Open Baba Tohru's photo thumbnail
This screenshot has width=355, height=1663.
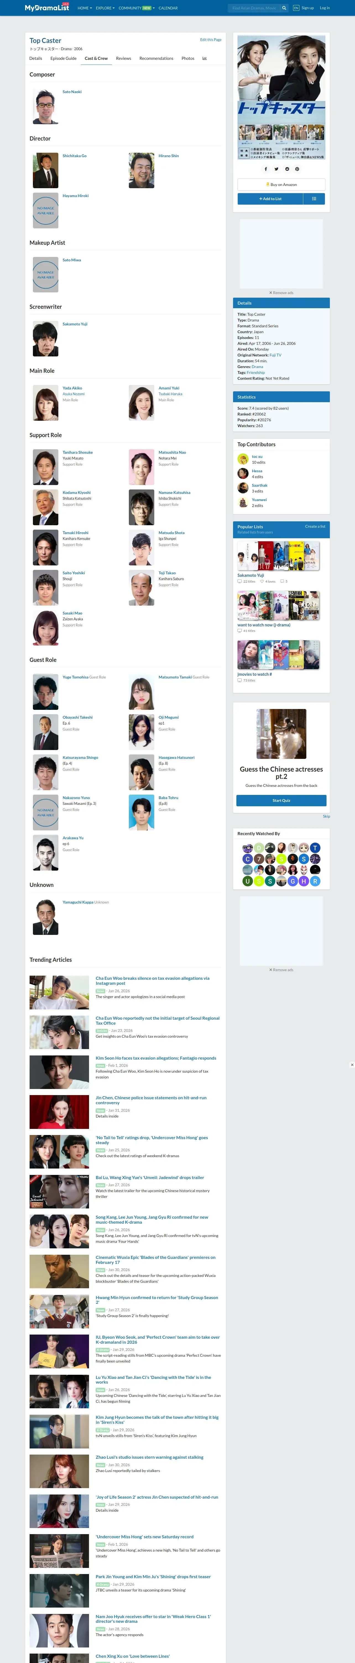point(142,813)
